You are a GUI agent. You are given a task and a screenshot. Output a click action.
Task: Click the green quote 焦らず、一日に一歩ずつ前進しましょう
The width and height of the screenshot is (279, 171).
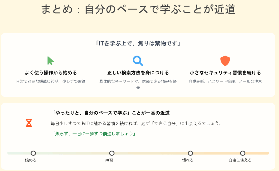tap(94, 134)
